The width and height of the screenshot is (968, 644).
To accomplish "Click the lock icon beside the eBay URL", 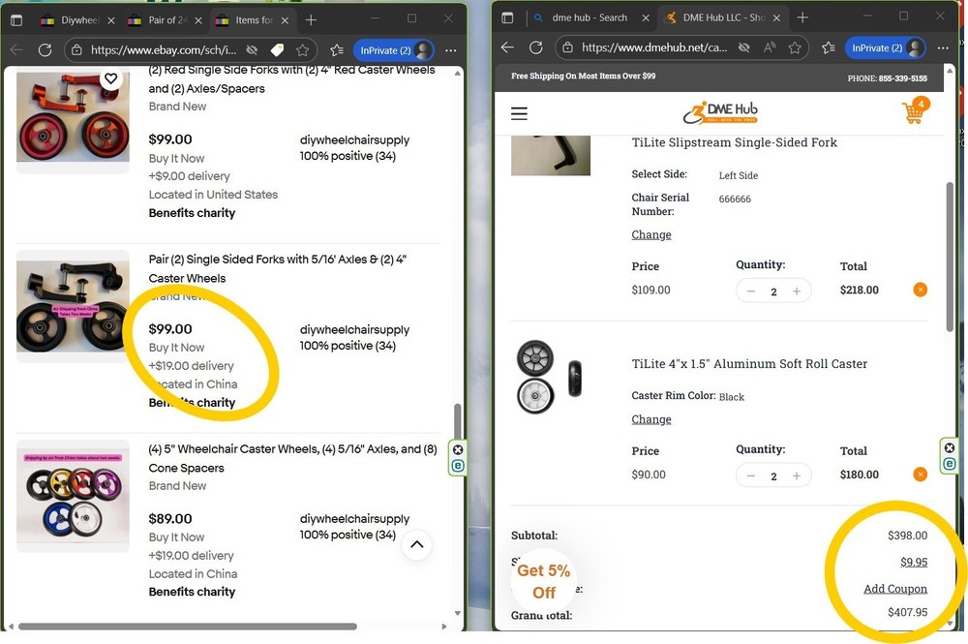I will click(x=76, y=50).
